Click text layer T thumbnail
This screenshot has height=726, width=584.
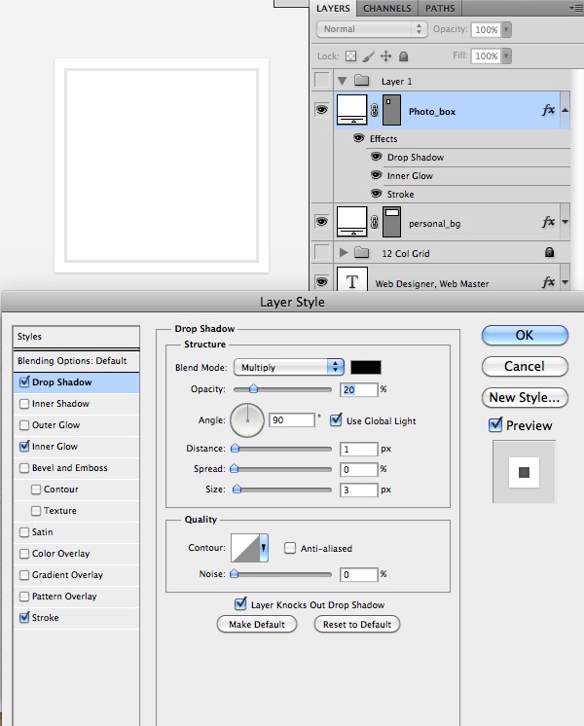pos(352,279)
